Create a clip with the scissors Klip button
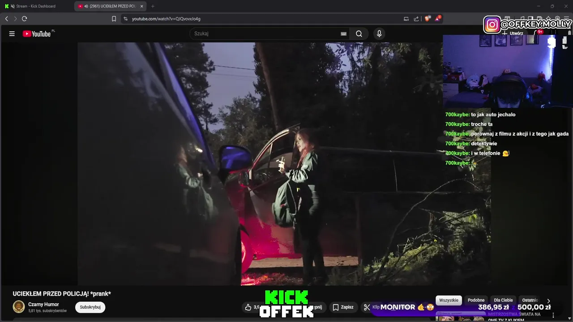The image size is (573, 322). coord(371,307)
